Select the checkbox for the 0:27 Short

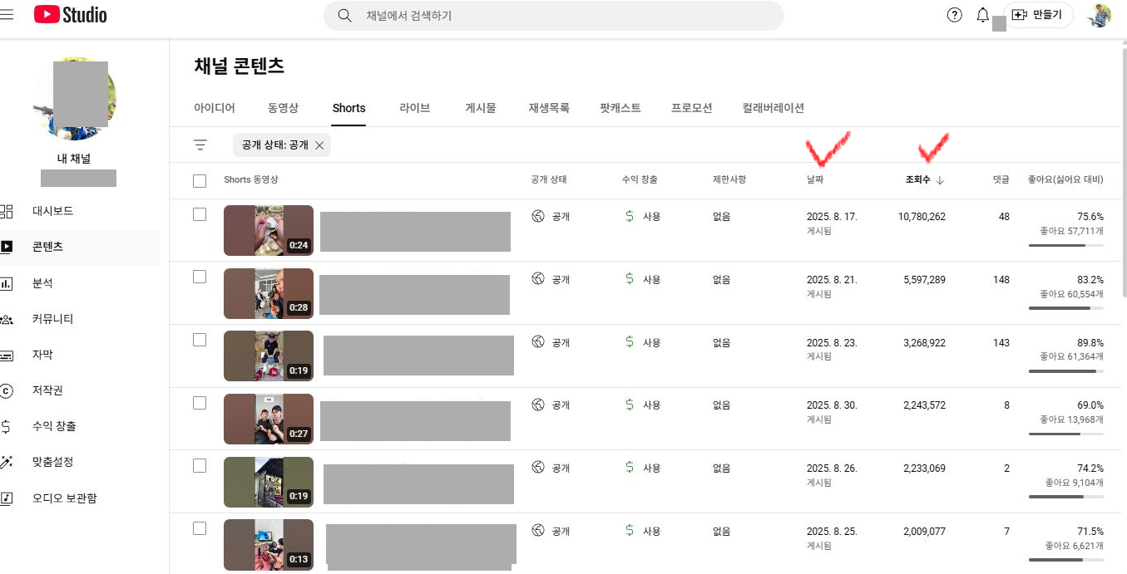[x=200, y=403]
